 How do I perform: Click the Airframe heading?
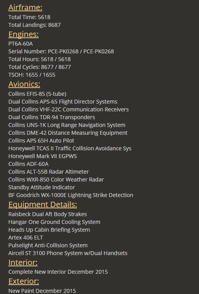click(x=25, y=7)
